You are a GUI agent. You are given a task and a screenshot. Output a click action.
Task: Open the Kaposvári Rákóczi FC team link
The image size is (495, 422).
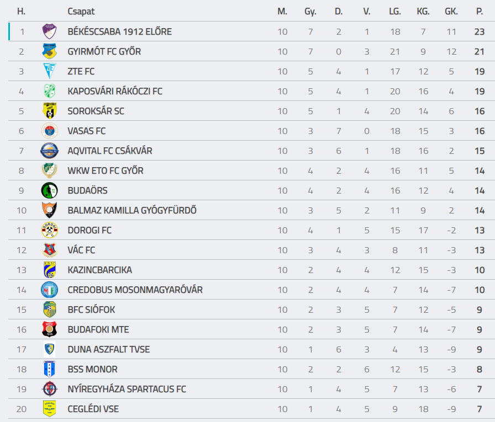(x=115, y=92)
